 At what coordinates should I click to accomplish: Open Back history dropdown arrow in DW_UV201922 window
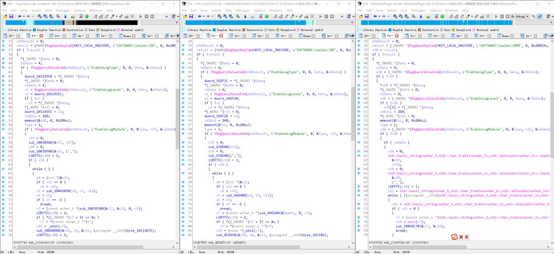click(x=204, y=16)
